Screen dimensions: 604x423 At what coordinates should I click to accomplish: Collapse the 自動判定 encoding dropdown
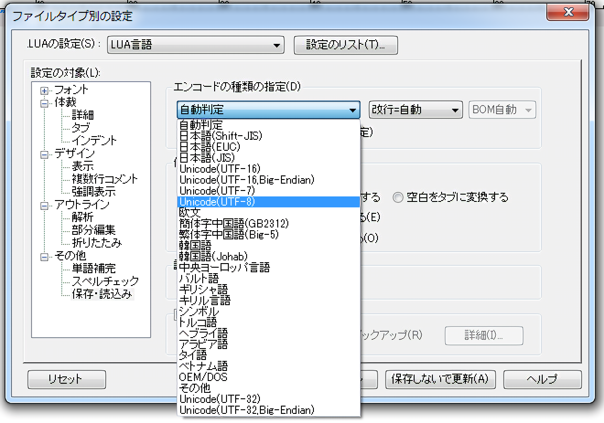[352, 110]
